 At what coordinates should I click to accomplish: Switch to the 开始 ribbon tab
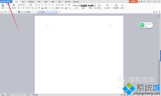coord(17,2)
